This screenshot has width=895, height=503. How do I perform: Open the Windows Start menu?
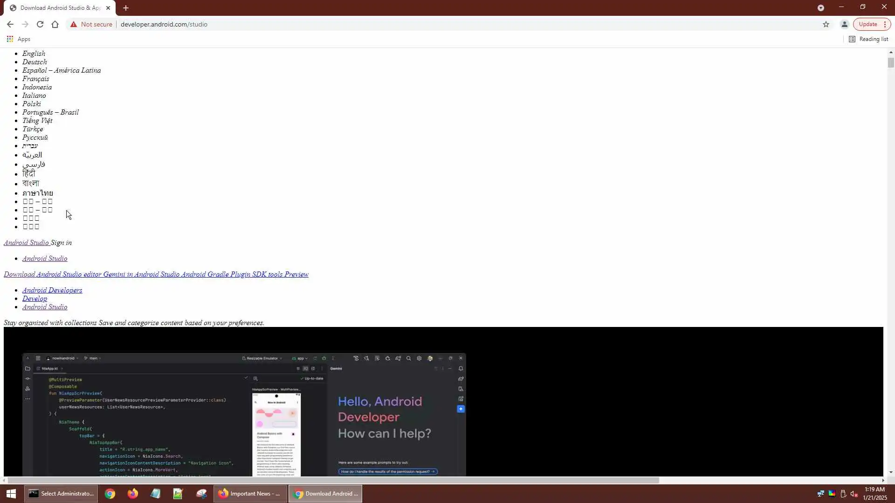[11, 494]
